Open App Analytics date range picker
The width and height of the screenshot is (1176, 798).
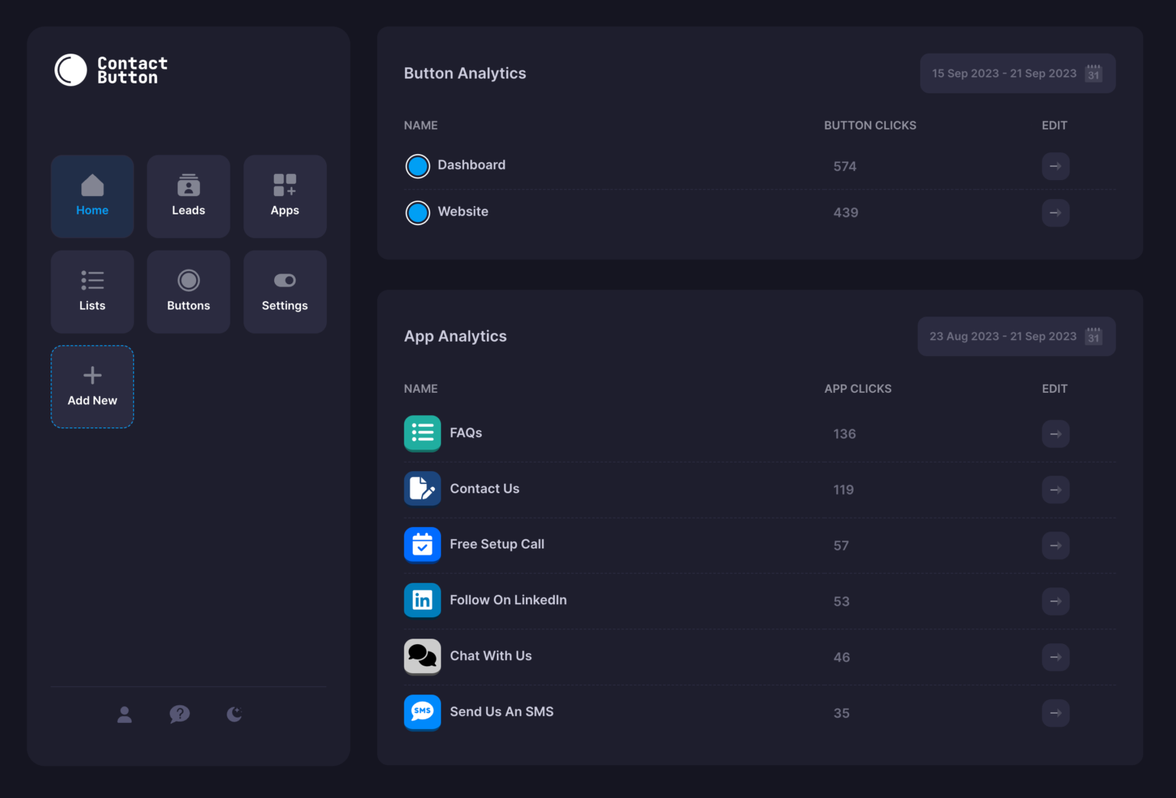(1016, 336)
